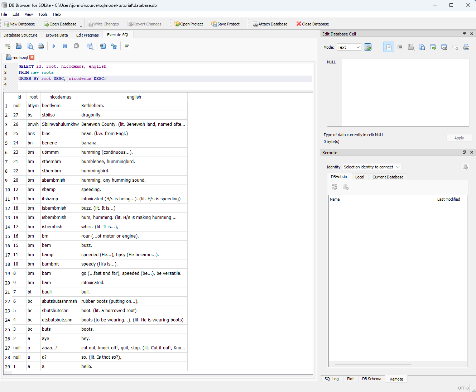Screen dimensions: 476x392
Task: Click Open Project in the toolbar
Action: (x=188, y=24)
